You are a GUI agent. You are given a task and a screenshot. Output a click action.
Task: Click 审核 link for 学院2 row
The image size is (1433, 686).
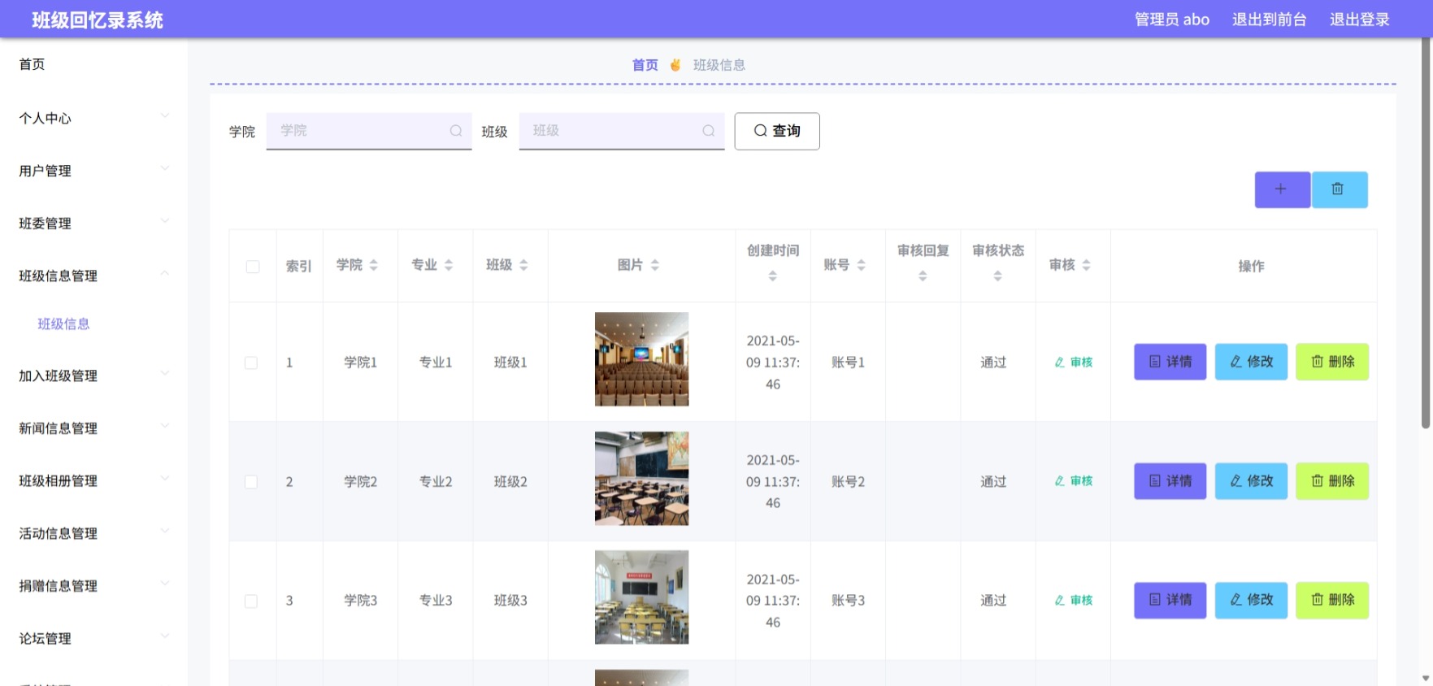click(1073, 481)
